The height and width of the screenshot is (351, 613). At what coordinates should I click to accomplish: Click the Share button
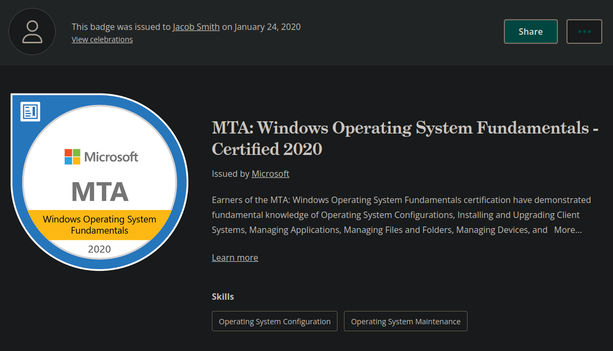[531, 32]
